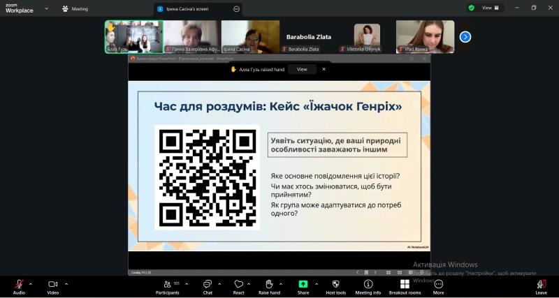
Task: Open the View layout menu at top right
Action: [491, 8]
